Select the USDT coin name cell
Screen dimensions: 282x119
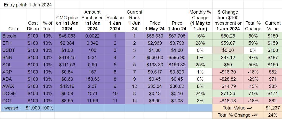click(13, 50)
